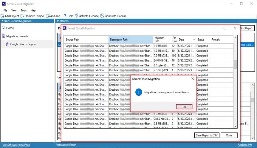
Task: Close the small message dialog with X
Action: 193,79
